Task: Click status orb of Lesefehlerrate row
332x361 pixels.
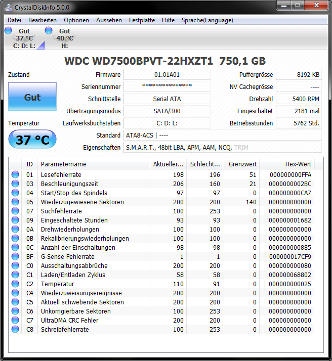Action: click(x=15, y=174)
